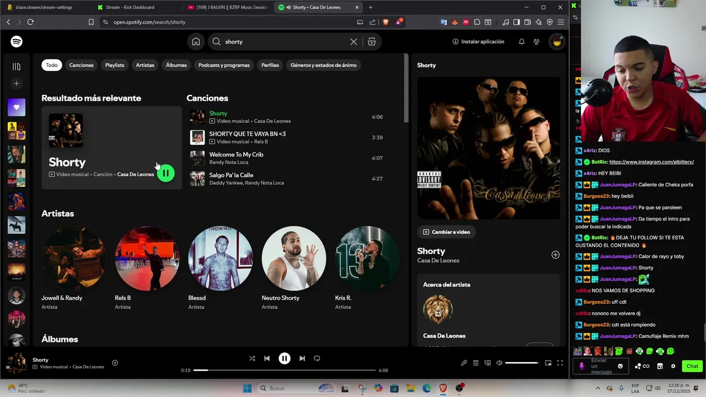Pause Shorty via green button on top result
Viewport: 706px width, 397px height.
pyautogui.click(x=165, y=173)
